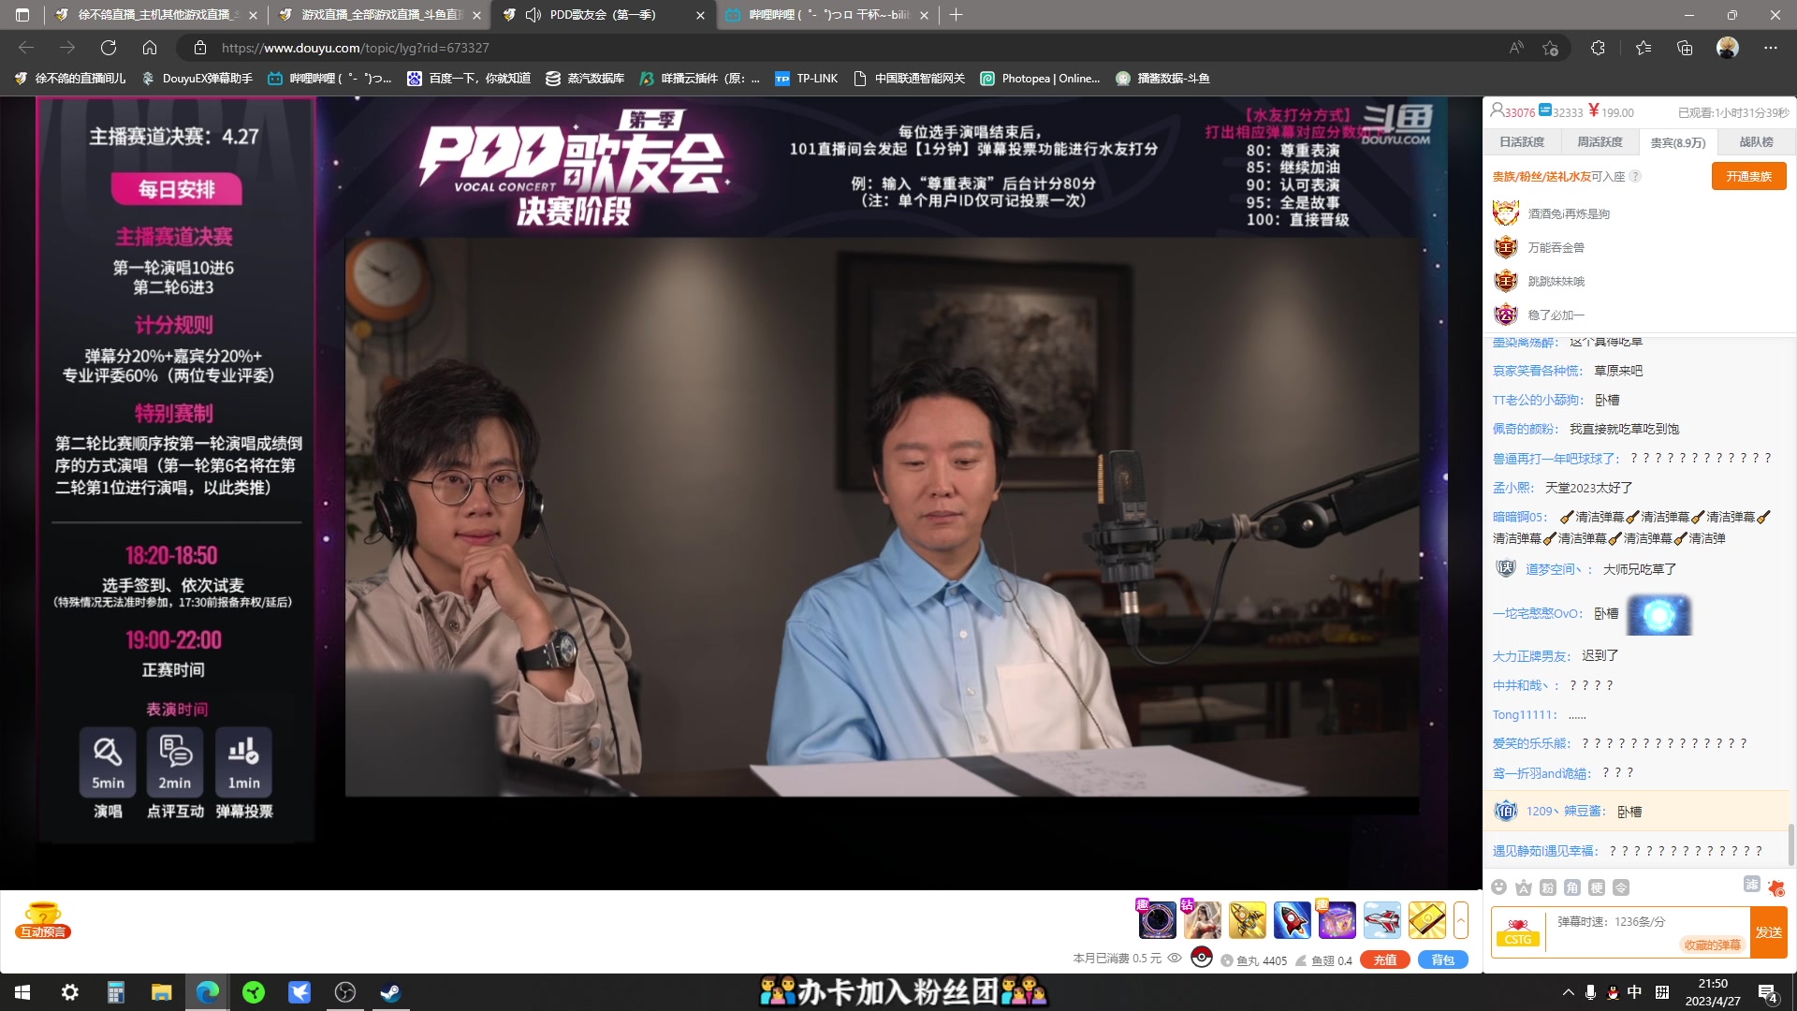Open the 互动预言 trophy icon
The width and height of the screenshot is (1797, 1011).
[43, 920]
